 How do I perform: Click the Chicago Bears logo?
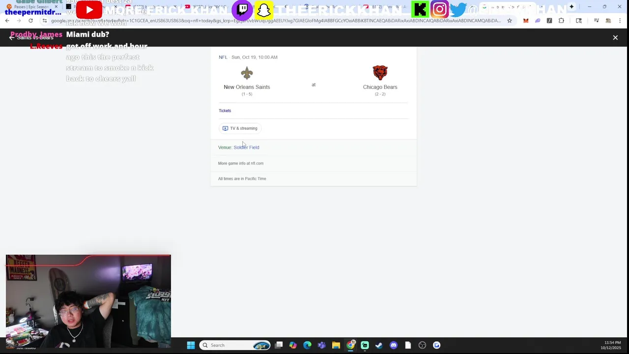(380, 73)
